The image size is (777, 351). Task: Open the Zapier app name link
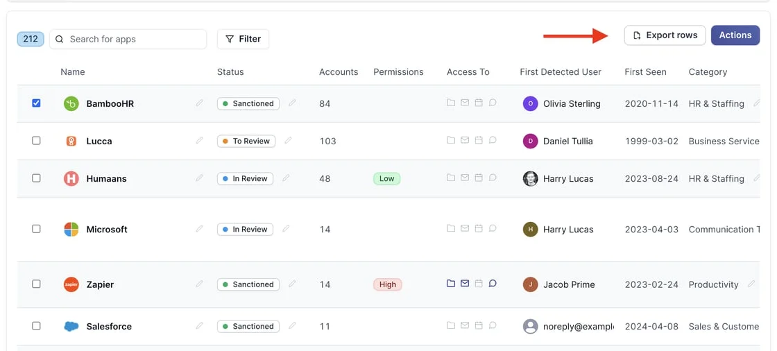[100, 284]
